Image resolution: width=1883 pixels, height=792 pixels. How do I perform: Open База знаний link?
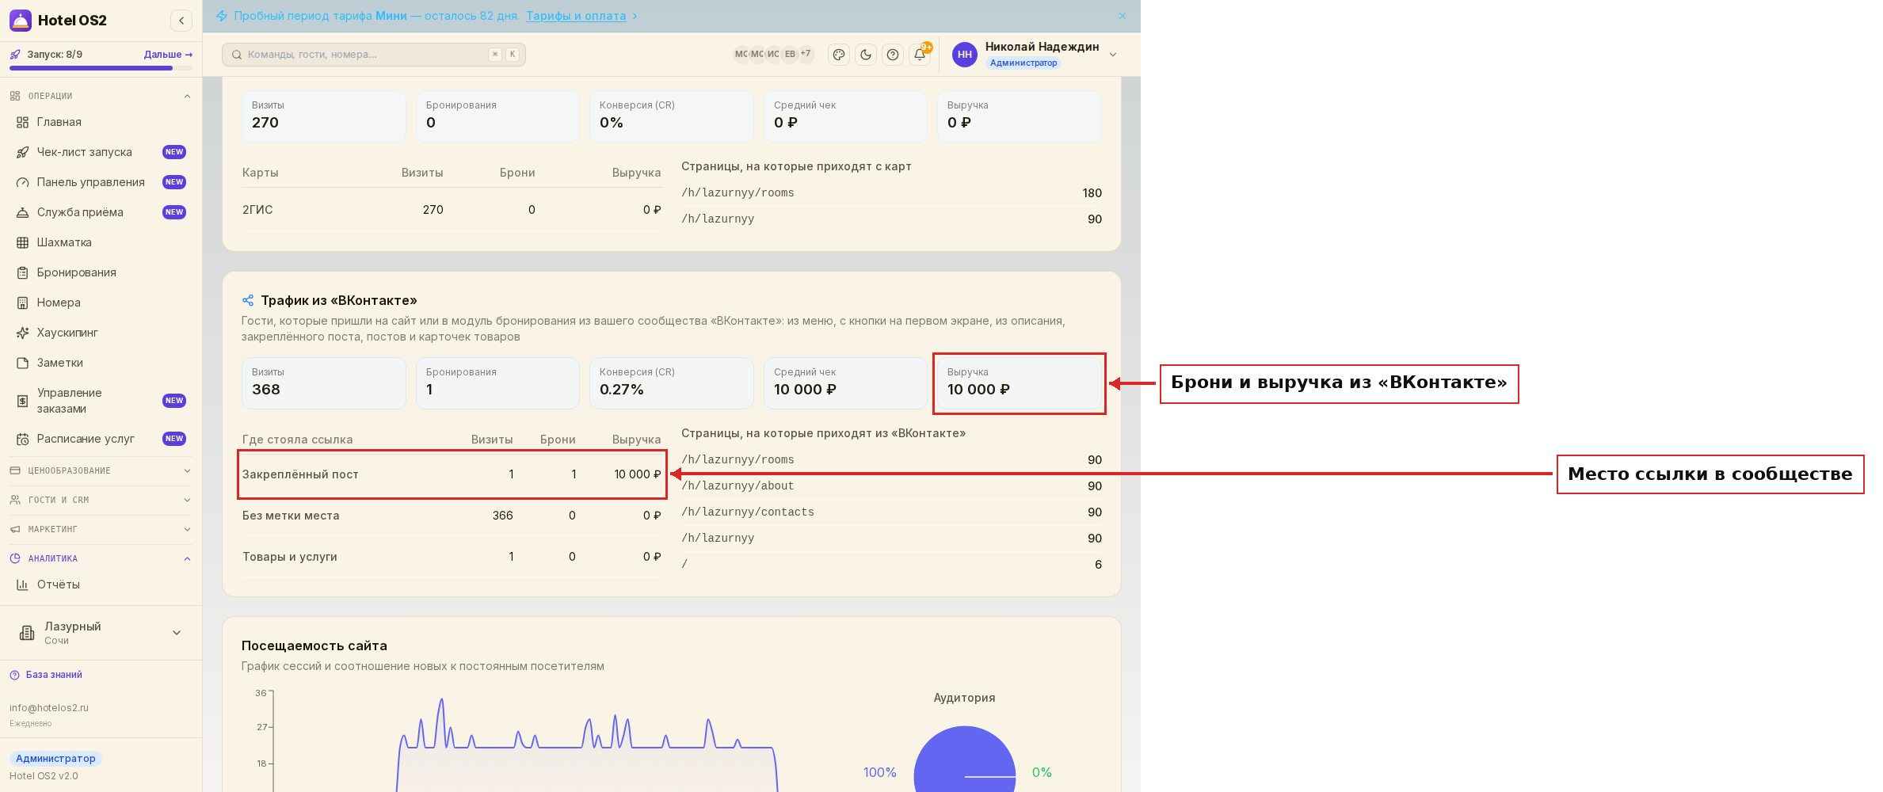(54, 675)
